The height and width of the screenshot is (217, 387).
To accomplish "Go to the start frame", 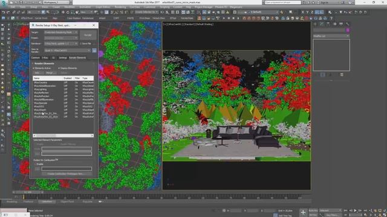I will (x=346, y=210).
